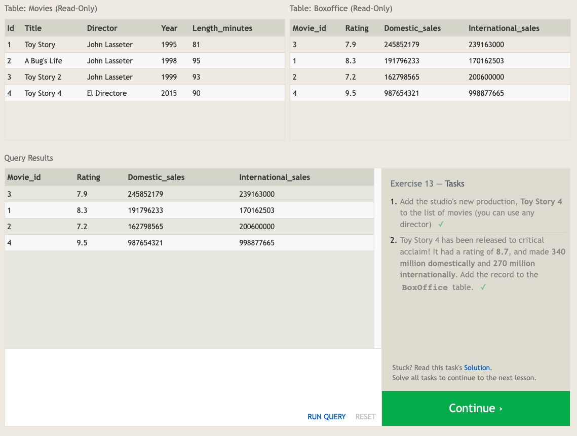
Task: Click rating 7.9 in Query Results
Action: [x=82, y=194]
